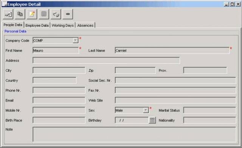Click the insert record toolbar icon
This screenshot has width=242, height=148.
(8, 14)
